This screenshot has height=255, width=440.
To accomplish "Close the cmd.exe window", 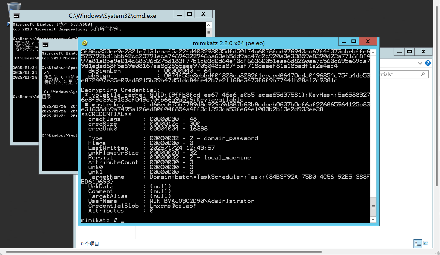I will pos(204,14).
